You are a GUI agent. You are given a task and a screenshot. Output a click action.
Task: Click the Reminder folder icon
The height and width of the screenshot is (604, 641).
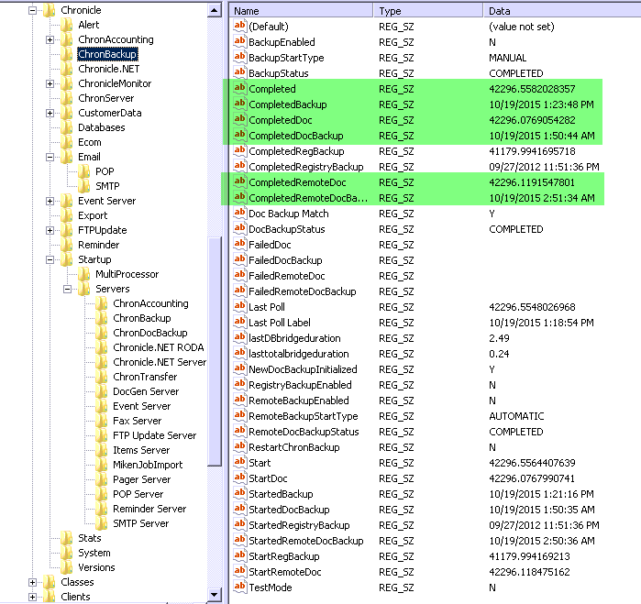coord(67,245)
